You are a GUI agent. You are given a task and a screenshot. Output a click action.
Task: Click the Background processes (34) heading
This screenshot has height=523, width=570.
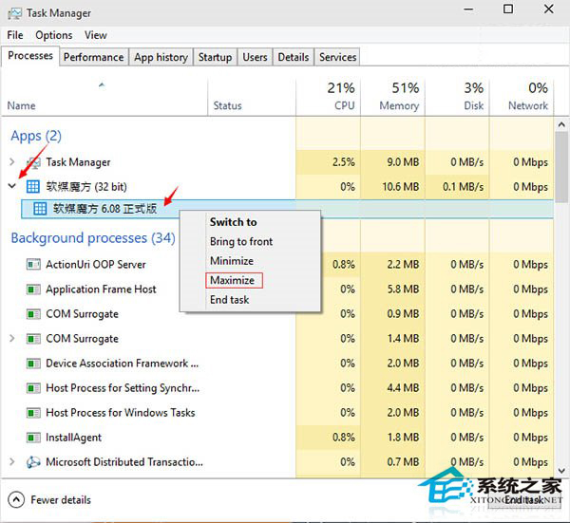(x=93, y=238)
